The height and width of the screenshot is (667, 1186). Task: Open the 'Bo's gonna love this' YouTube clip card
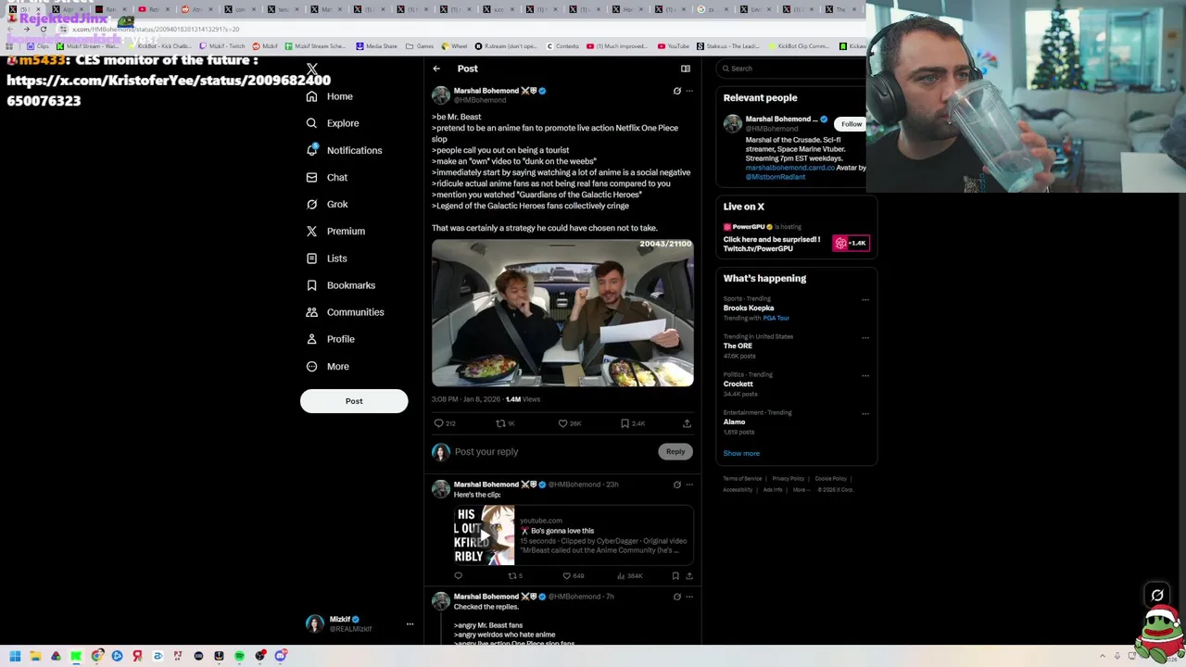(x=574, y=535)
